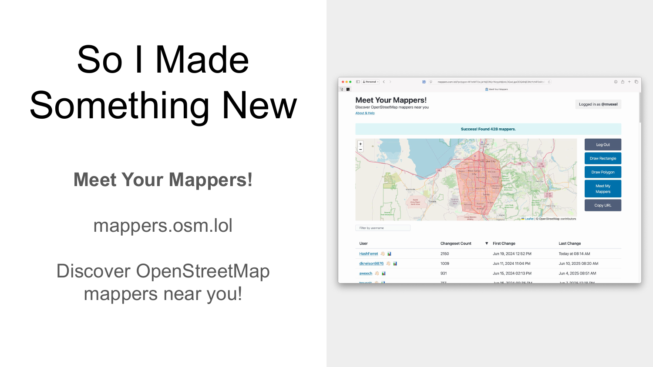Viewport: 653px width, 367px height.
Task: Sort by the User column header
Action: (x=364, y=244)
